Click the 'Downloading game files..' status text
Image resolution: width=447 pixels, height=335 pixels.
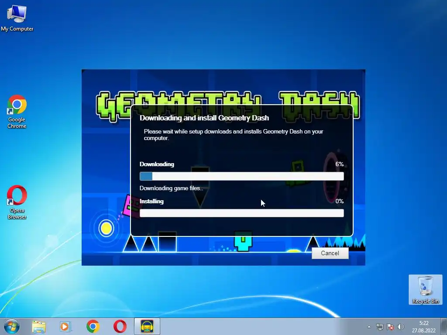pos(171,188)
